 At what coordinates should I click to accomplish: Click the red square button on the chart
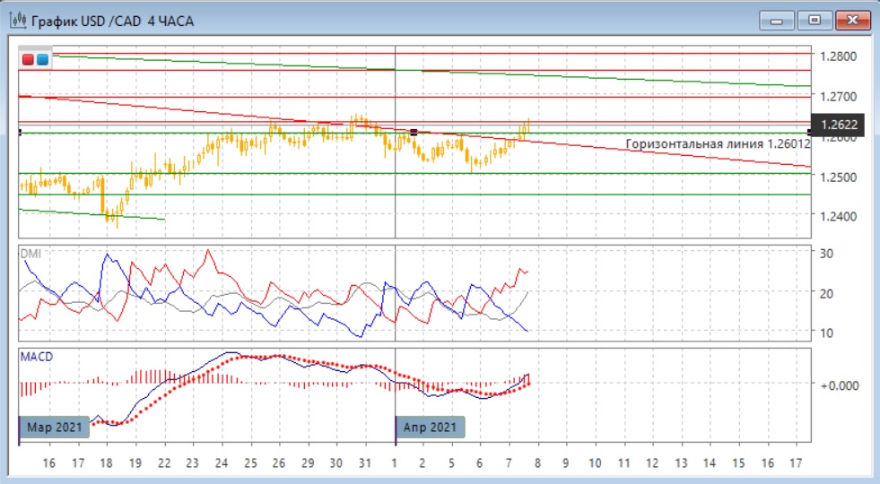click(28, 59)
